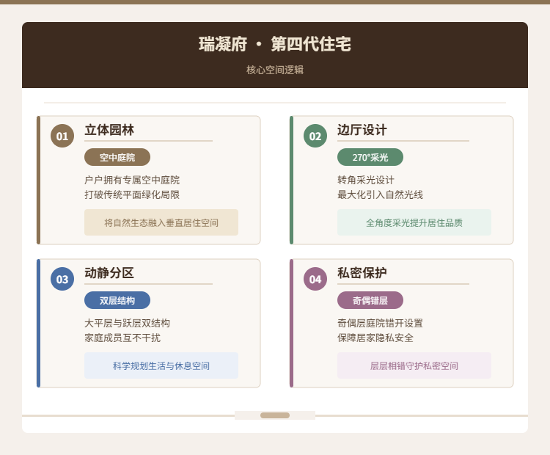Click the 04 purple number badge

(x=315, y=279)
